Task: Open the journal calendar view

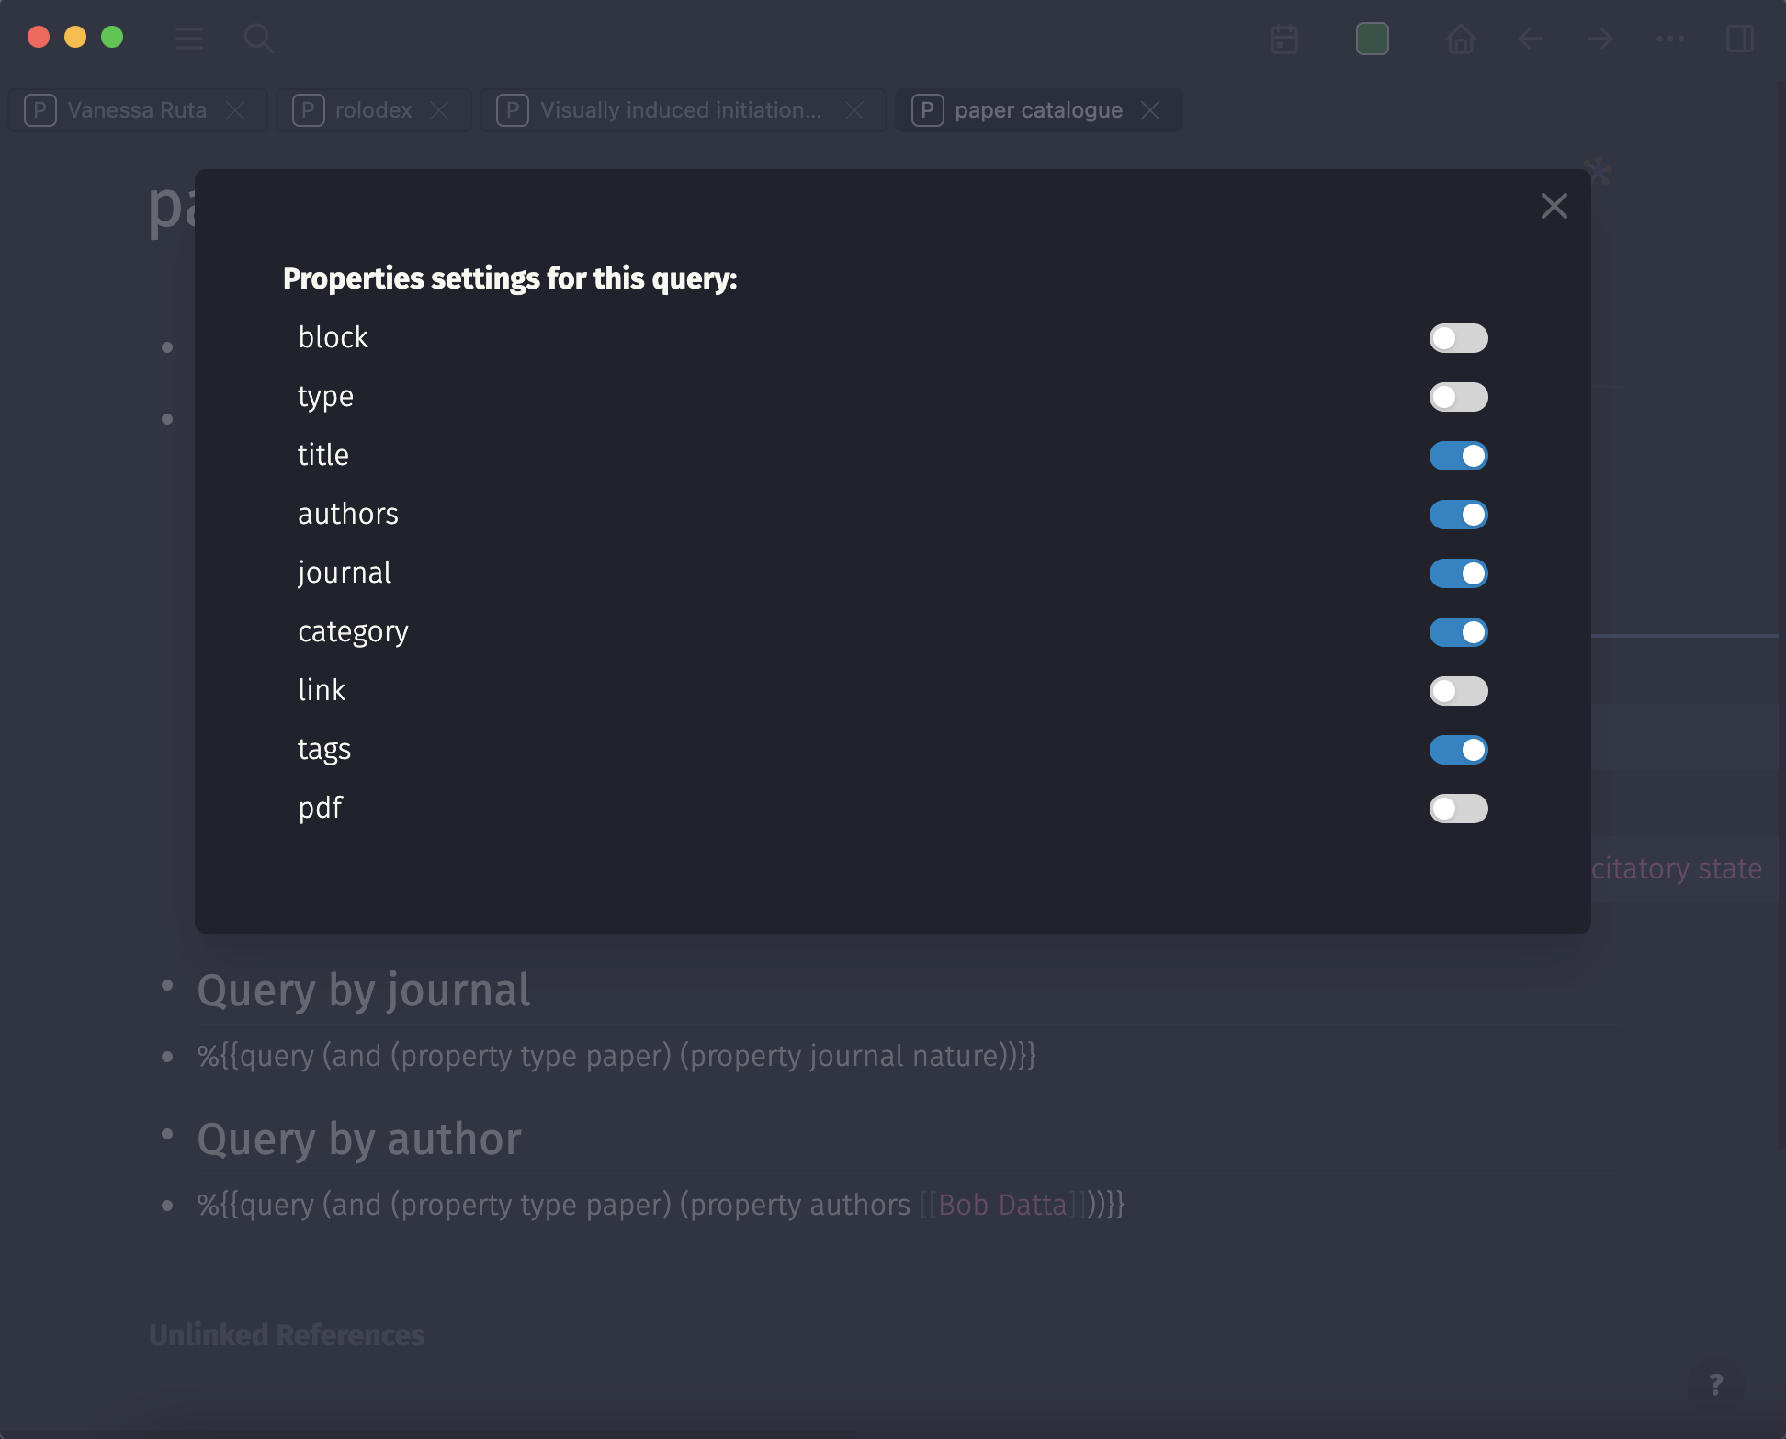Action: pyautogui.click(x=1284, y=39)
